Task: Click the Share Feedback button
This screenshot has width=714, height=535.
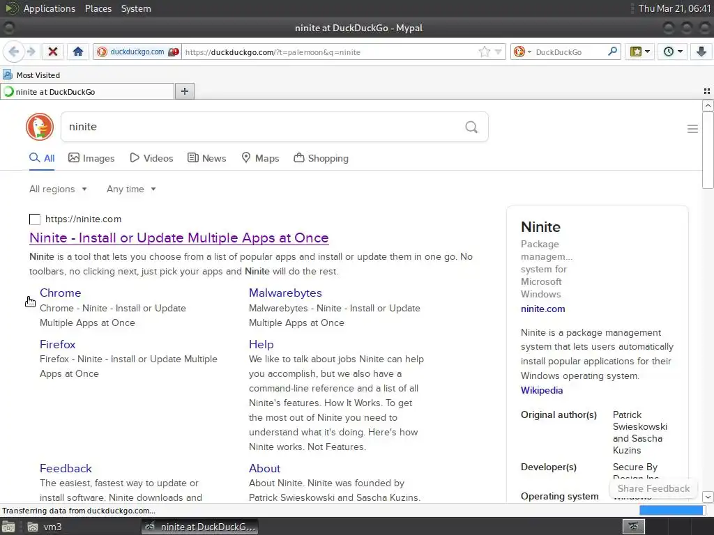Action: 653,488
